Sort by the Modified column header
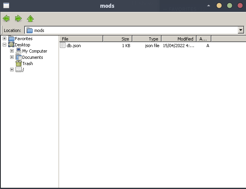246x189 pixels. (179, 39)
